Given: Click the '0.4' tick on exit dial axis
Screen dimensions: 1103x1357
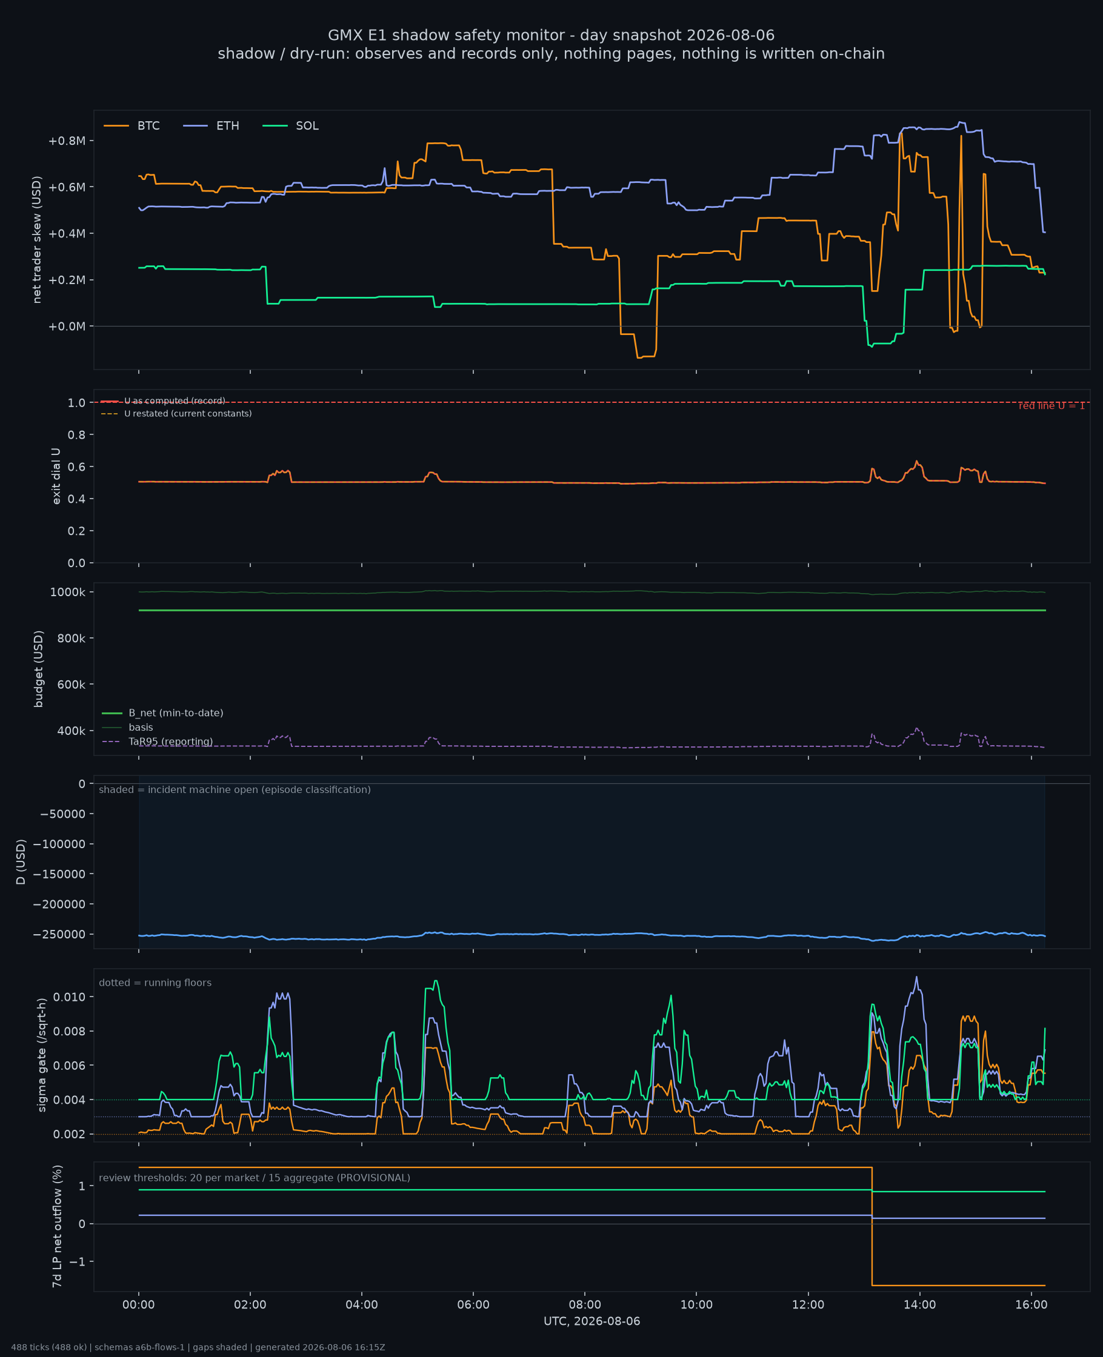Looking at the screenshot, I should click(x=76, y=499).
